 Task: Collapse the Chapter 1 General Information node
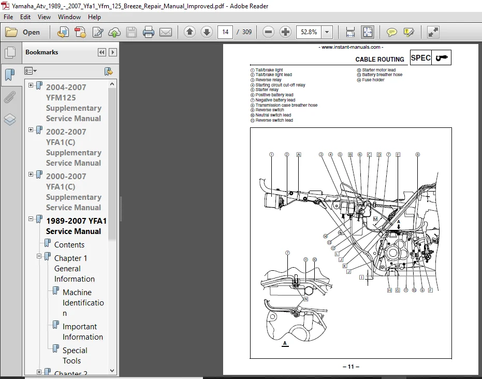(x=39, y=256)
